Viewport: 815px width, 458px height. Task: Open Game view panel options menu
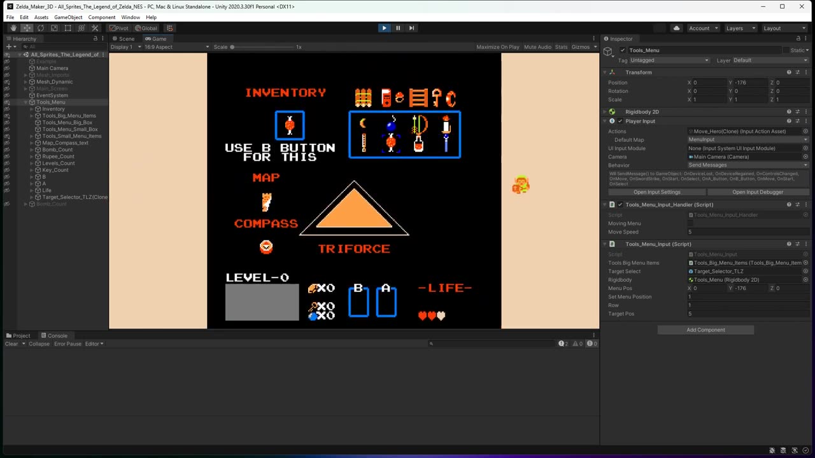(594, 39)
